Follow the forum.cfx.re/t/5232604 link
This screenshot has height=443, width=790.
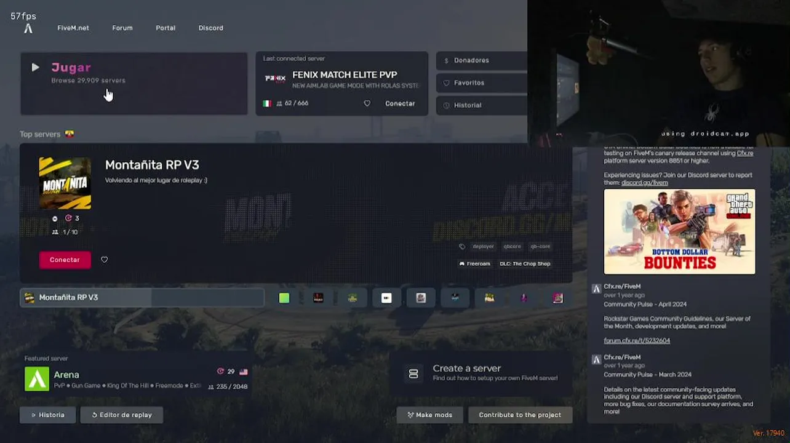pyautogui.click(x=637, y=340)
